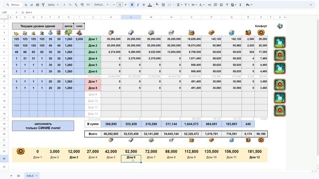Open the merge cells option
This screenshot has height=179, width=319.
point(169,5)
